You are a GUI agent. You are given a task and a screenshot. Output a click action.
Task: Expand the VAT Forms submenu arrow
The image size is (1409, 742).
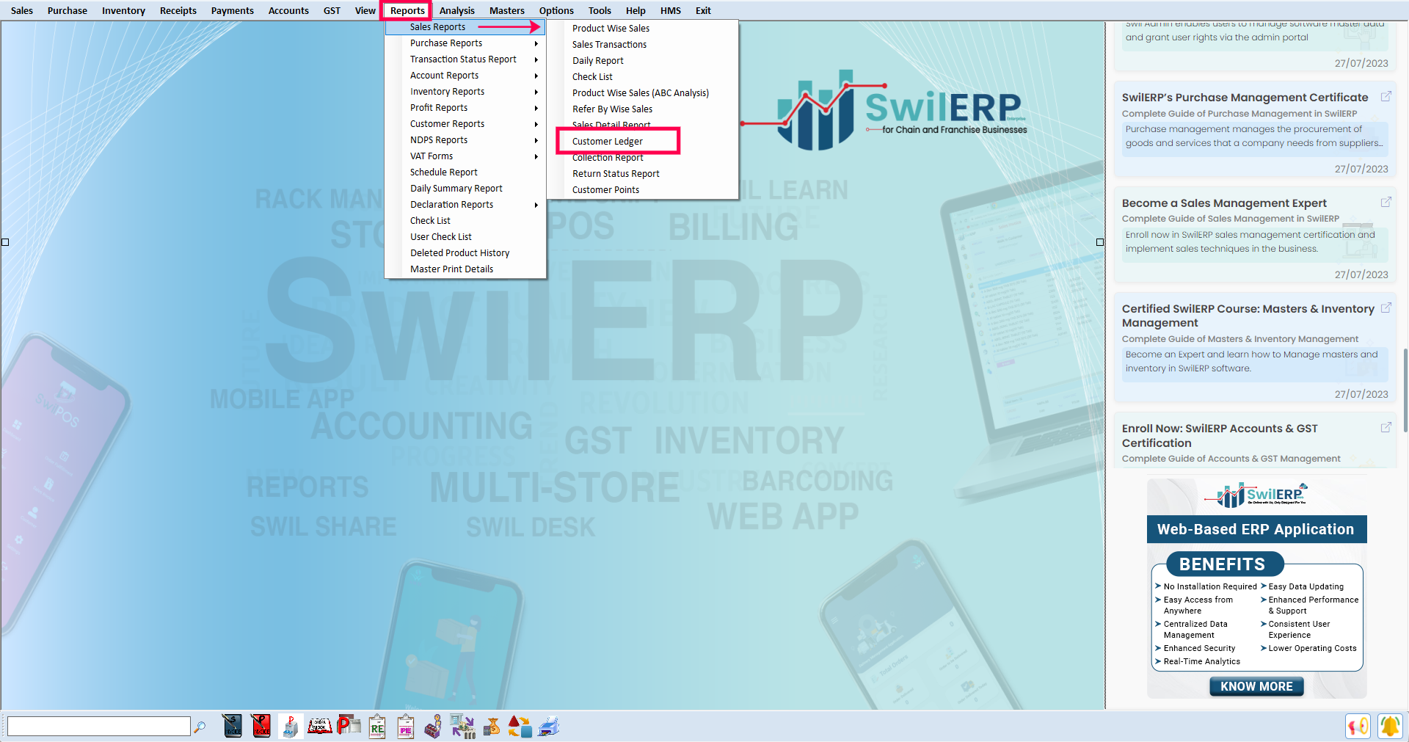[536, 156]
